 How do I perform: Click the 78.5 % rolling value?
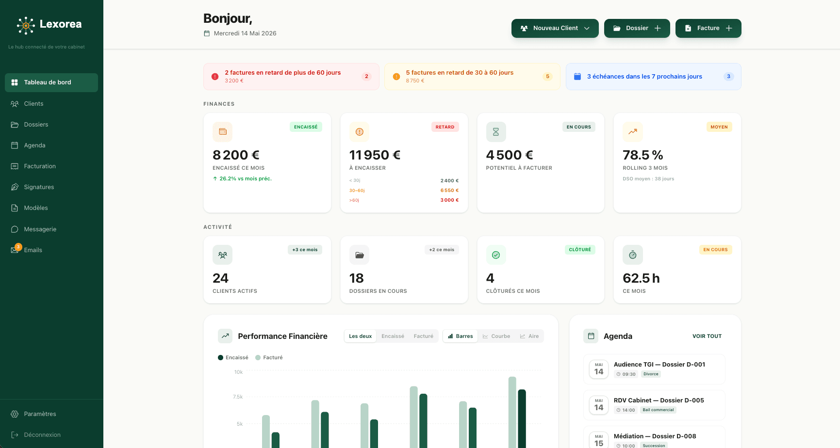643,155
